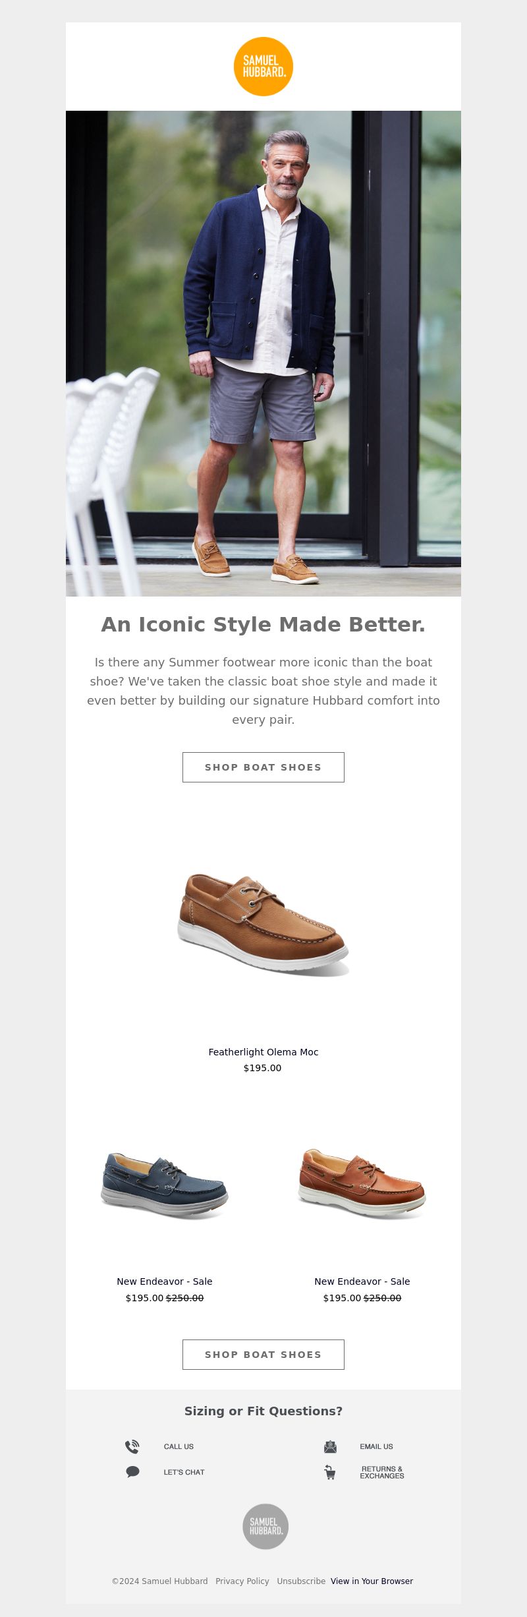The width and height of the screenshot is (527, 1617).
Task: Select the navy New Endeavor shoe image
Action: click(165, 1185)
